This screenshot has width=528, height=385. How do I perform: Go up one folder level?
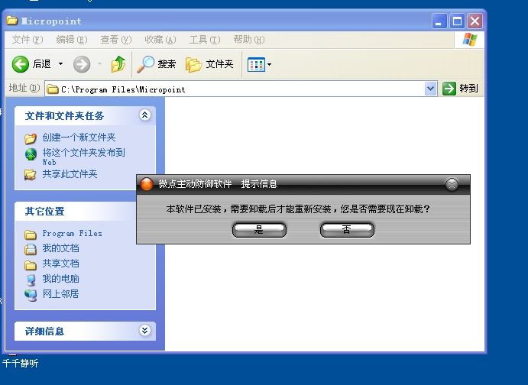(118, 64)
